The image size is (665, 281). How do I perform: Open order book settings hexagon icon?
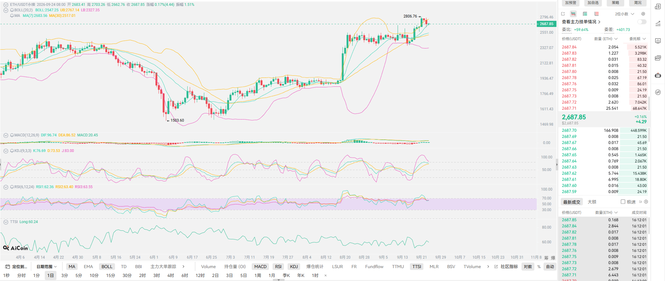pos(643,14)
